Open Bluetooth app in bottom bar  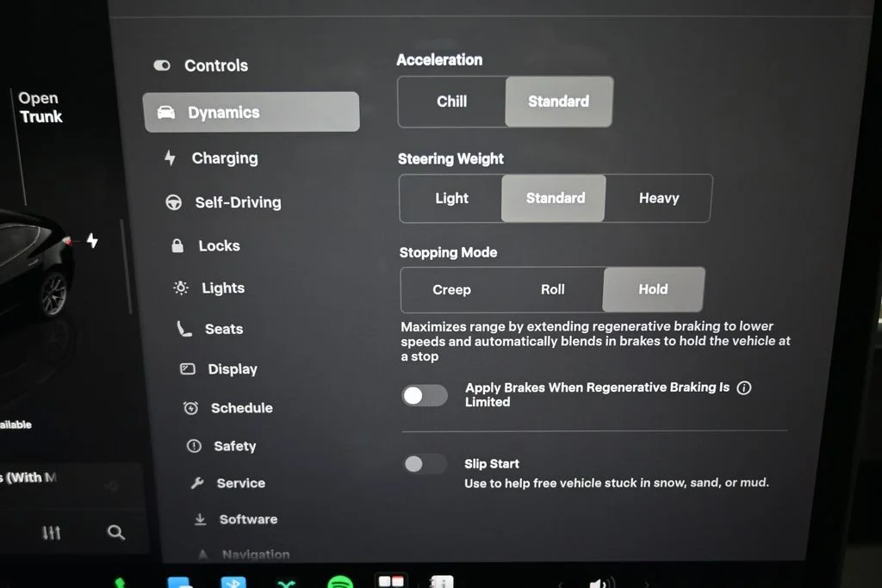coord(233,582)
